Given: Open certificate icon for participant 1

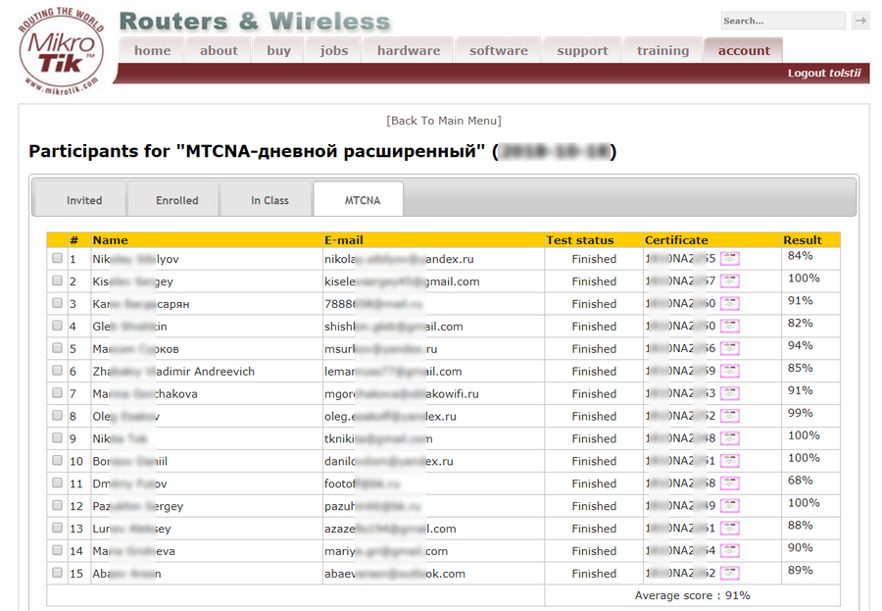Looking at the screenshot, I should 729,259.
